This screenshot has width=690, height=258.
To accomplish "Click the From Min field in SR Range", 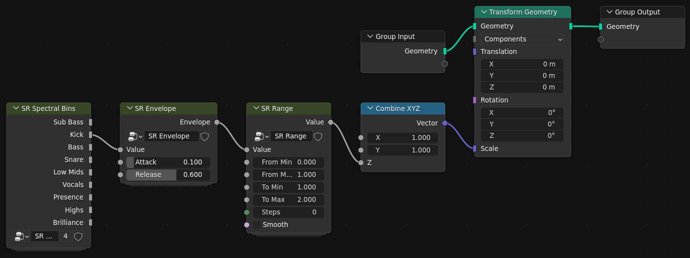I will tap(288, 162).
